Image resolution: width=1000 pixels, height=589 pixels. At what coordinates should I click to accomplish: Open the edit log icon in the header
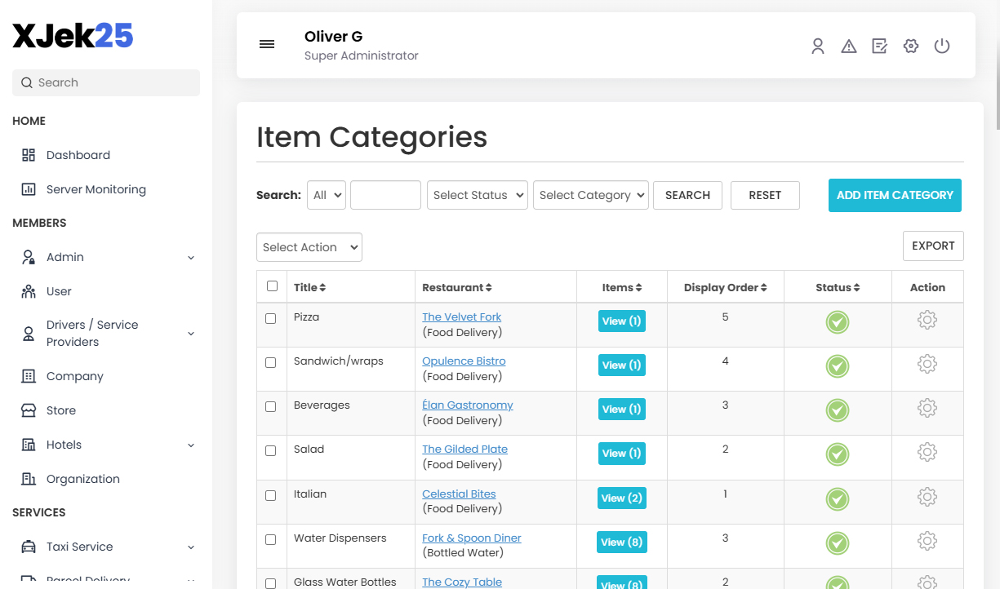tap(879, 46)
